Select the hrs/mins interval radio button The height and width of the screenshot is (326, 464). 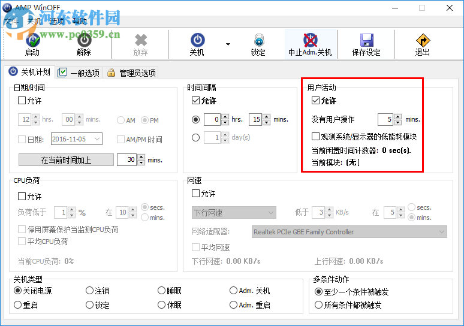click(195, 119)
